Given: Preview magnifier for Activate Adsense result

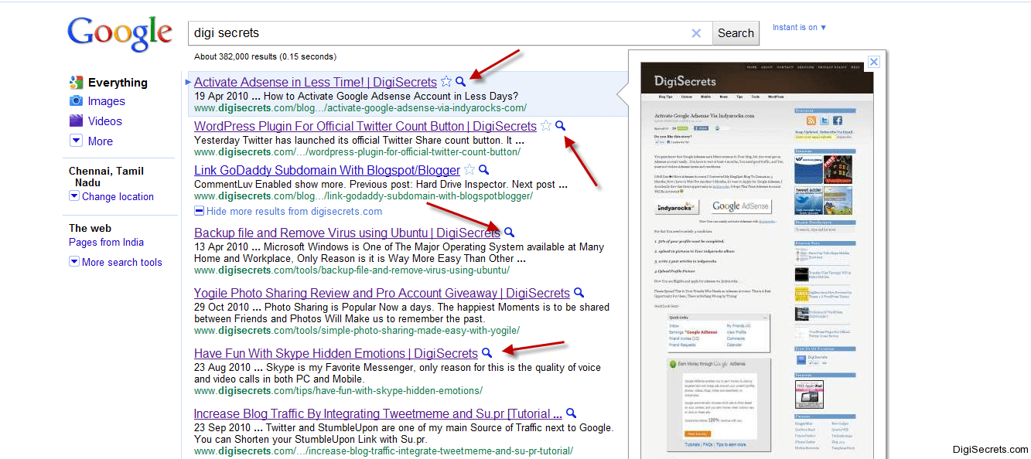Looking at the screenshot, I should (x=461, y=82).
